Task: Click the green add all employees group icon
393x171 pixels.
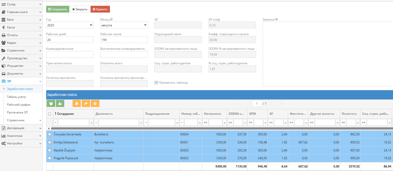Action: 51,103
